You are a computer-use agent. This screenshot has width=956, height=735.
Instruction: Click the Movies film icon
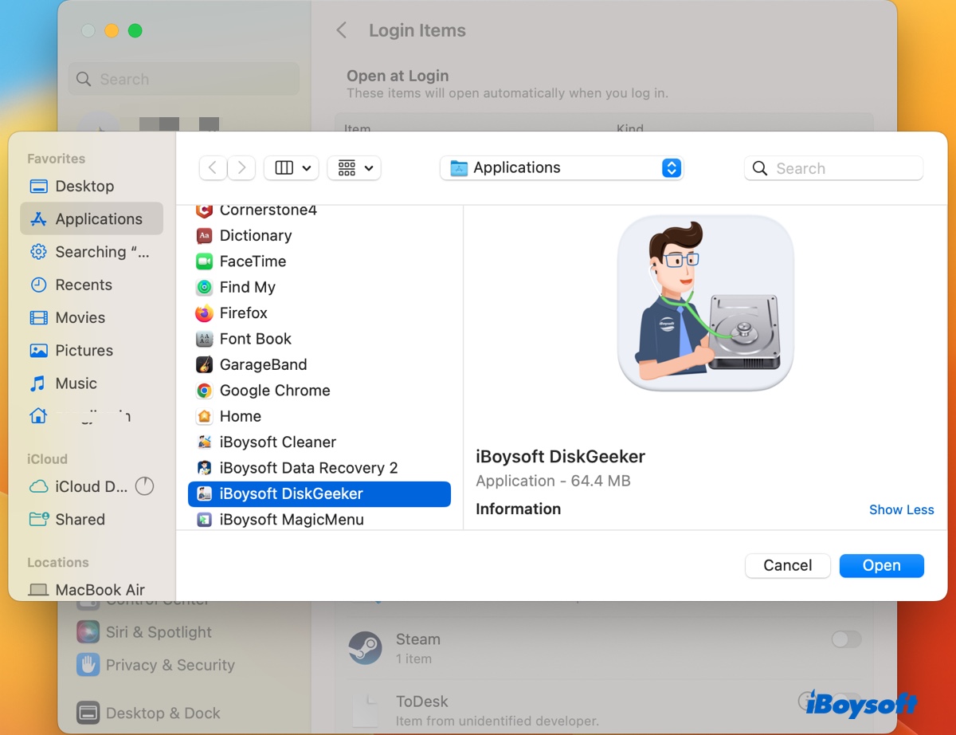[38, 317]
